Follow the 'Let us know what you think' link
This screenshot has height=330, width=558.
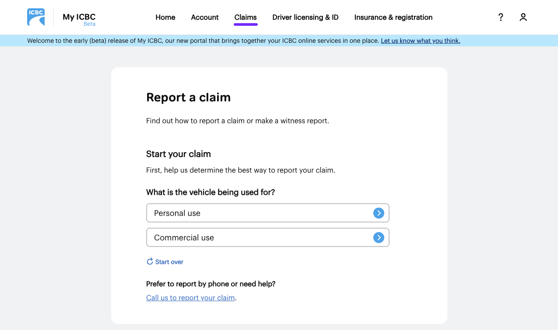click(420, 41)
